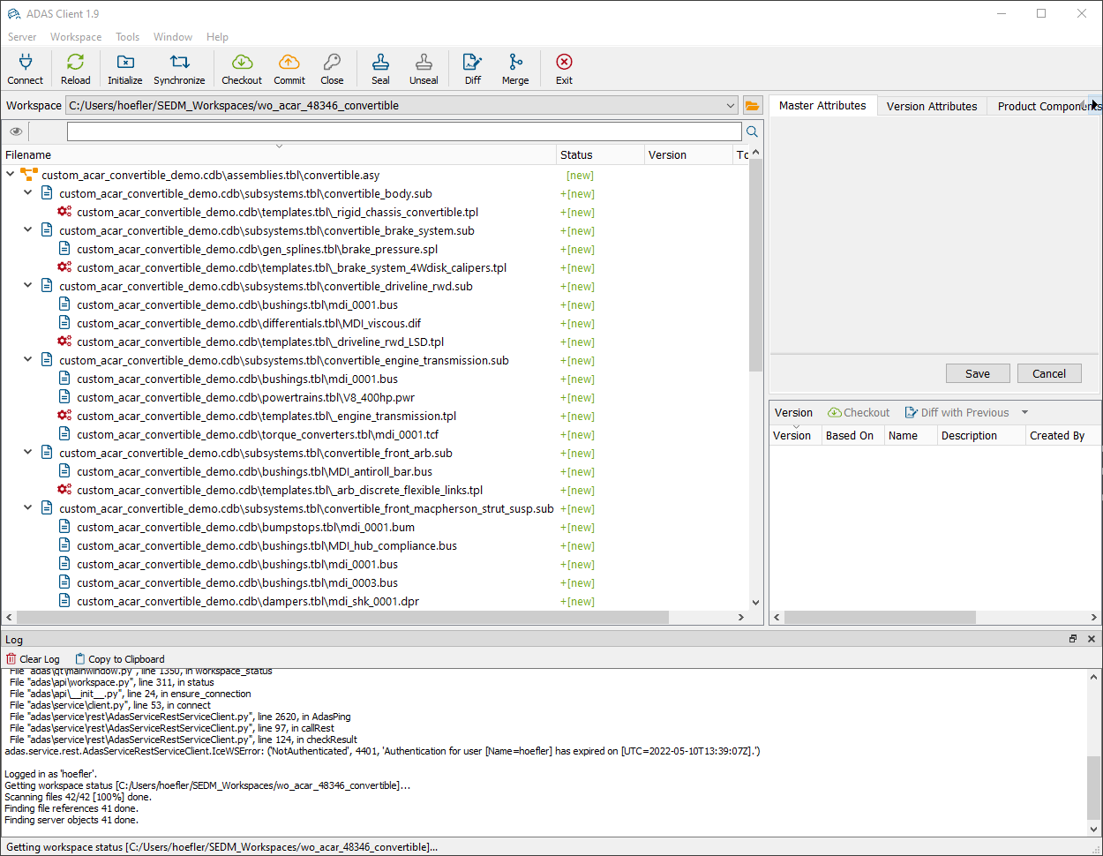1103x856 pixels.
Task: Click the Reload toolbar icon
Action: [76, 62]
